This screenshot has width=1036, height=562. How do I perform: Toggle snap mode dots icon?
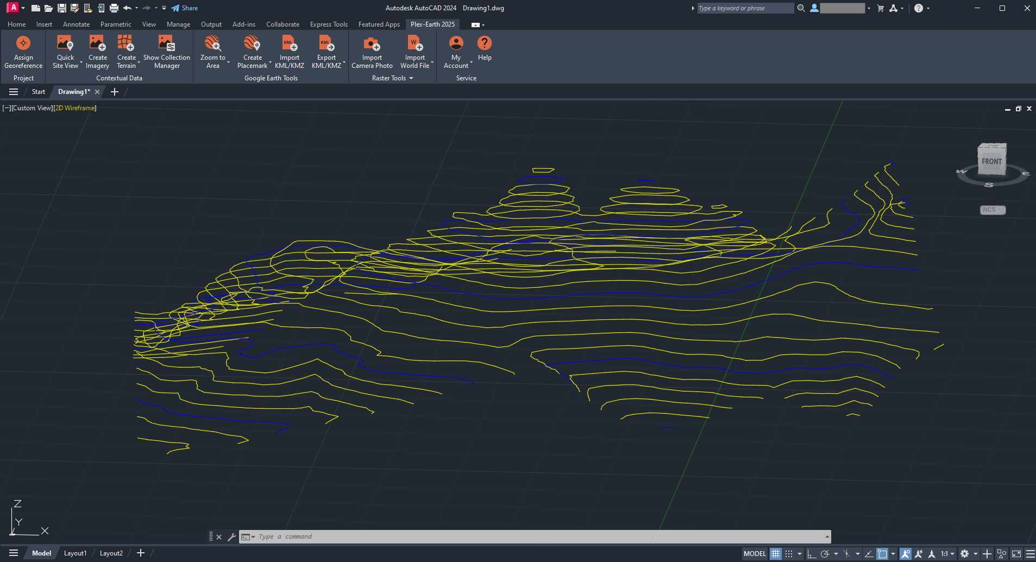tap(789, 554)
